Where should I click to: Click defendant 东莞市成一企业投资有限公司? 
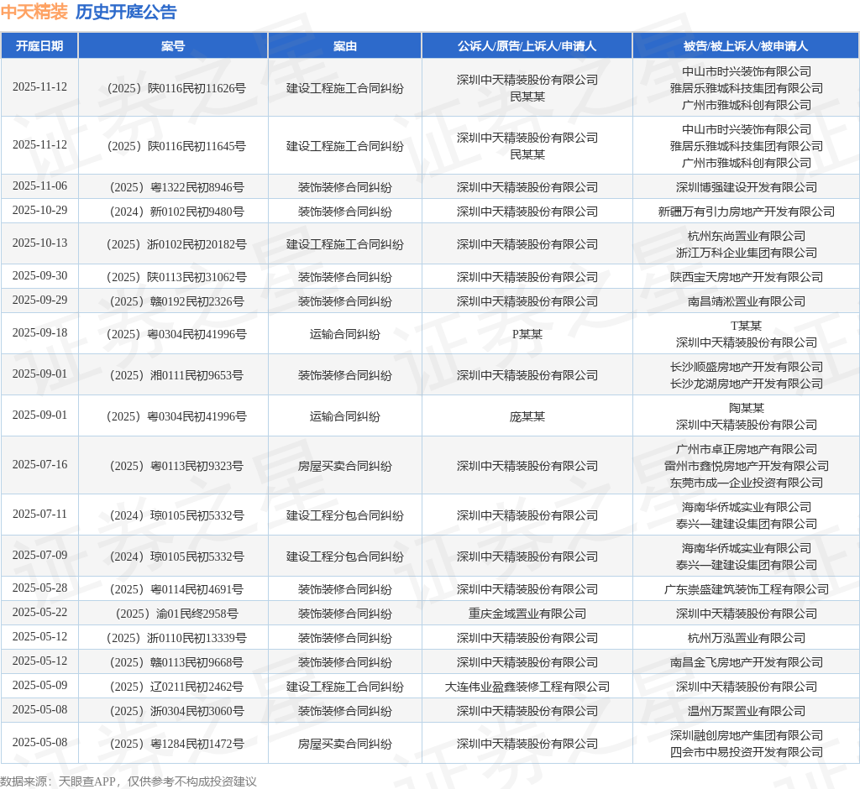point(746,483)
